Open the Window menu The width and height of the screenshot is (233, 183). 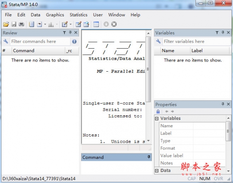pos(116,15)
